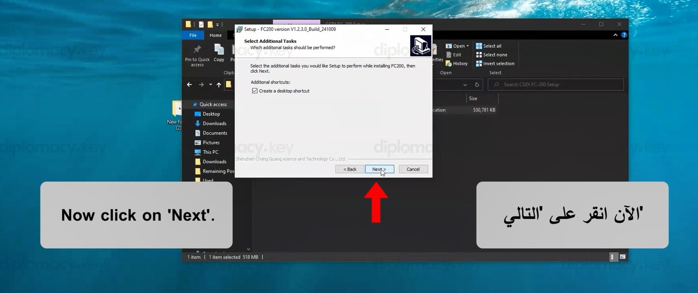Expand the Open dropdown arrow in ribbon
Viewport: 698px width, 293px height.
pyautogui.click(x=468, y=46)
